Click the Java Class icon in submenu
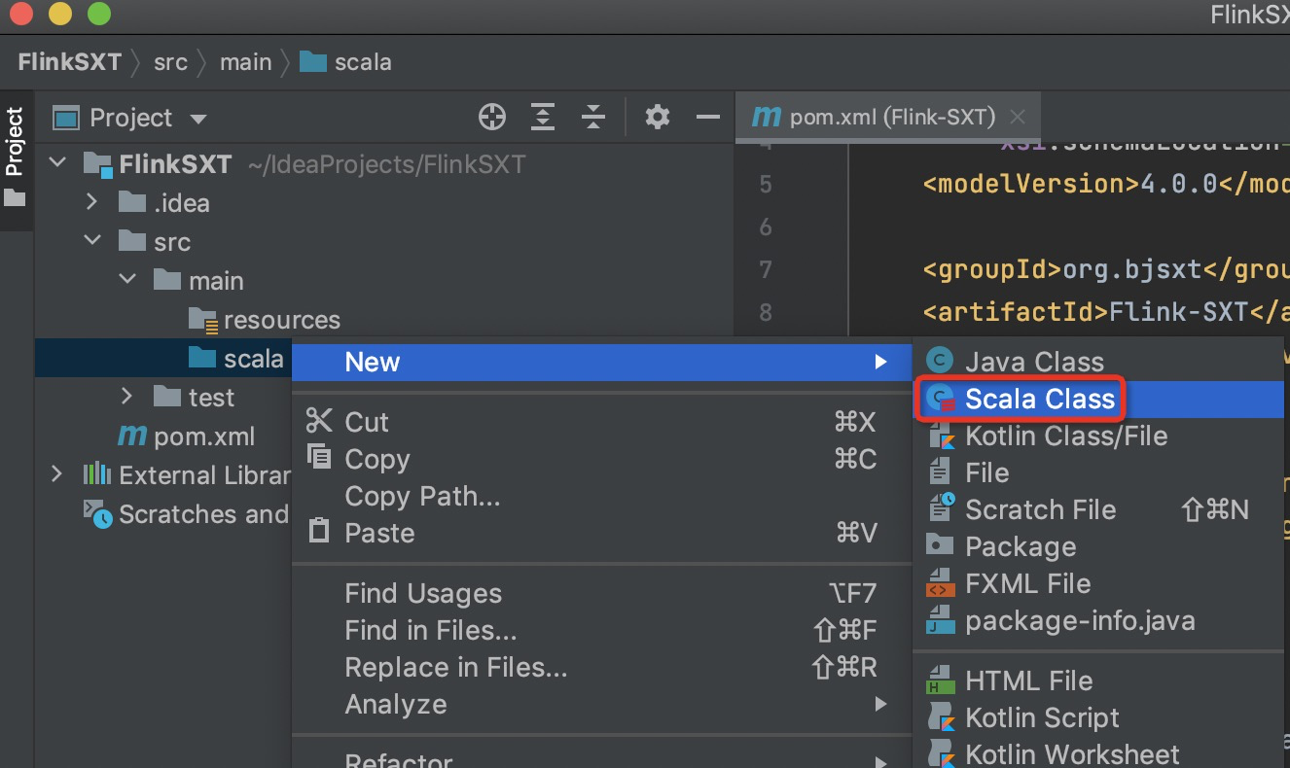Screen dimensions: 1290x768 tap(939, 361)
